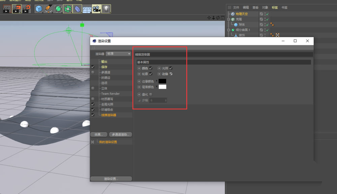The height and width of the screenshot is (194, 337).
Task: Click the 标签 menu in Object Manager
Action: [x=274, y=7]
